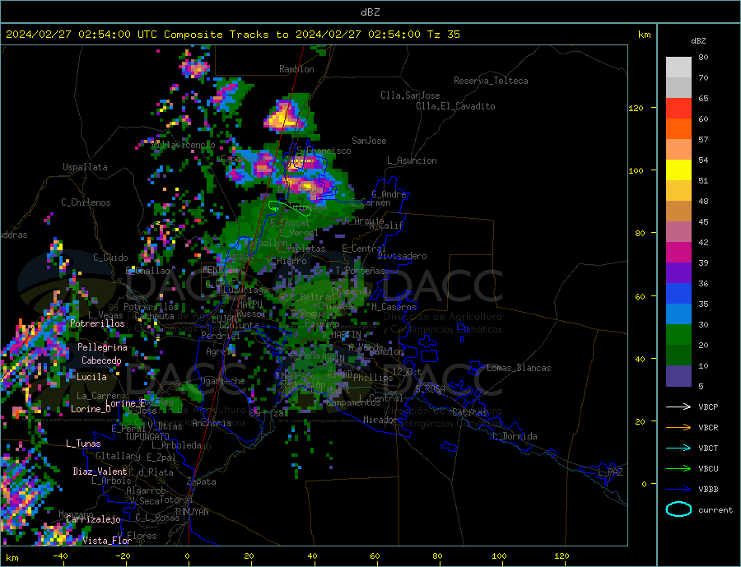Click the white VBCP arrow in legend
Image resolution: width=741 pixels, height=567 pixels.
[678, 407]
